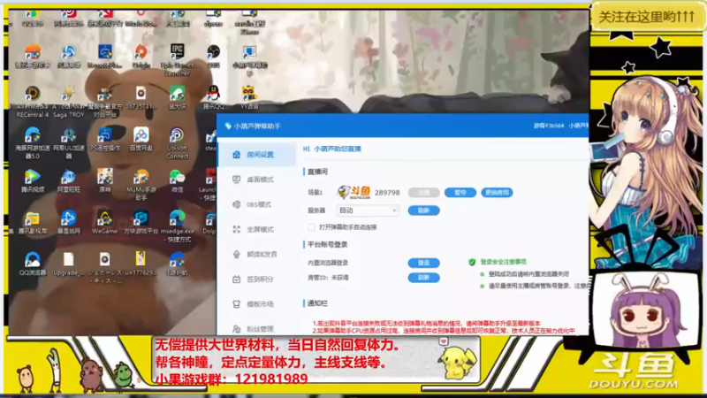The image size is (707, 398).
Task: Open the 网易UU加速器 desktop icon
Action: [69, 143]
